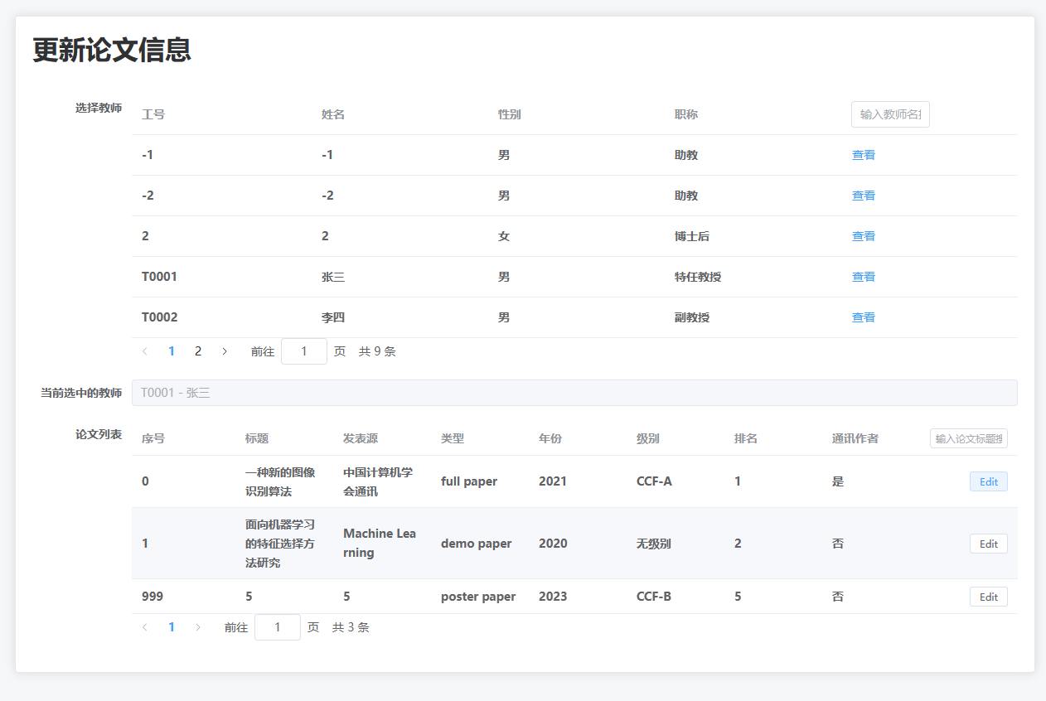This screenshot has height=701, width=1046.
Task: Edit the Machine Learning demo paper entry
Action: tap(988, 543)
